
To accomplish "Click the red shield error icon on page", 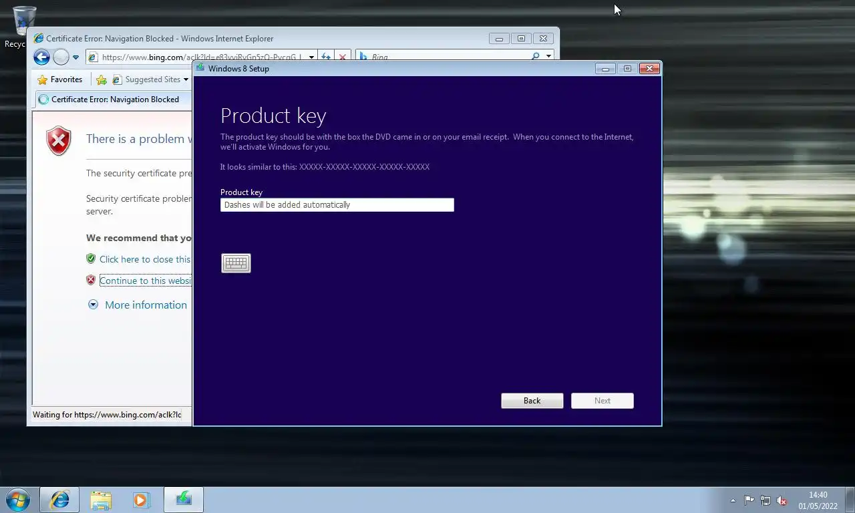I will [x=59, y=141].
